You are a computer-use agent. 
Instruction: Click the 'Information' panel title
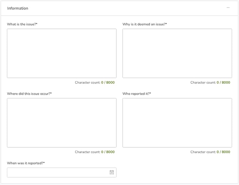coord(18,8)
